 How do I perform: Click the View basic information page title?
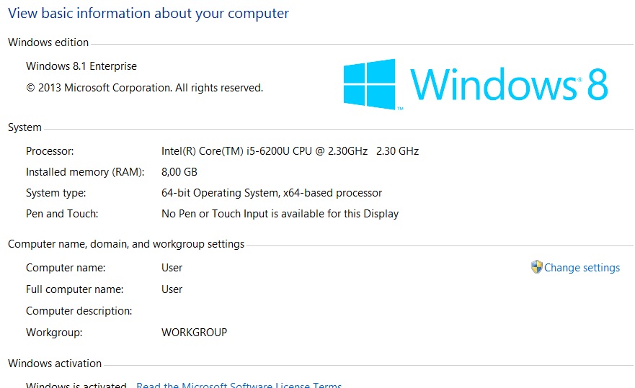tap(148, 14)
